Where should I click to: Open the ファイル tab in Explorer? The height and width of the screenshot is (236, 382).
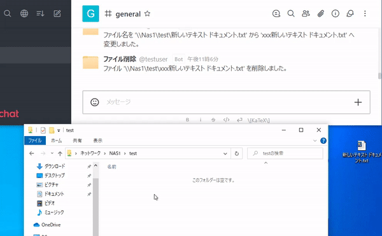pos(35,141)
